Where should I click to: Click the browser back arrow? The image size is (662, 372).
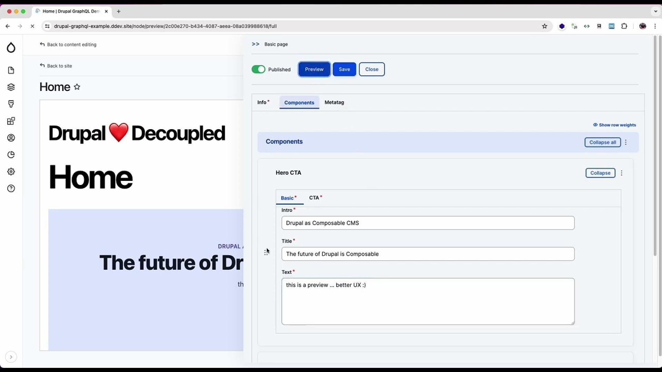click(8, 26)
